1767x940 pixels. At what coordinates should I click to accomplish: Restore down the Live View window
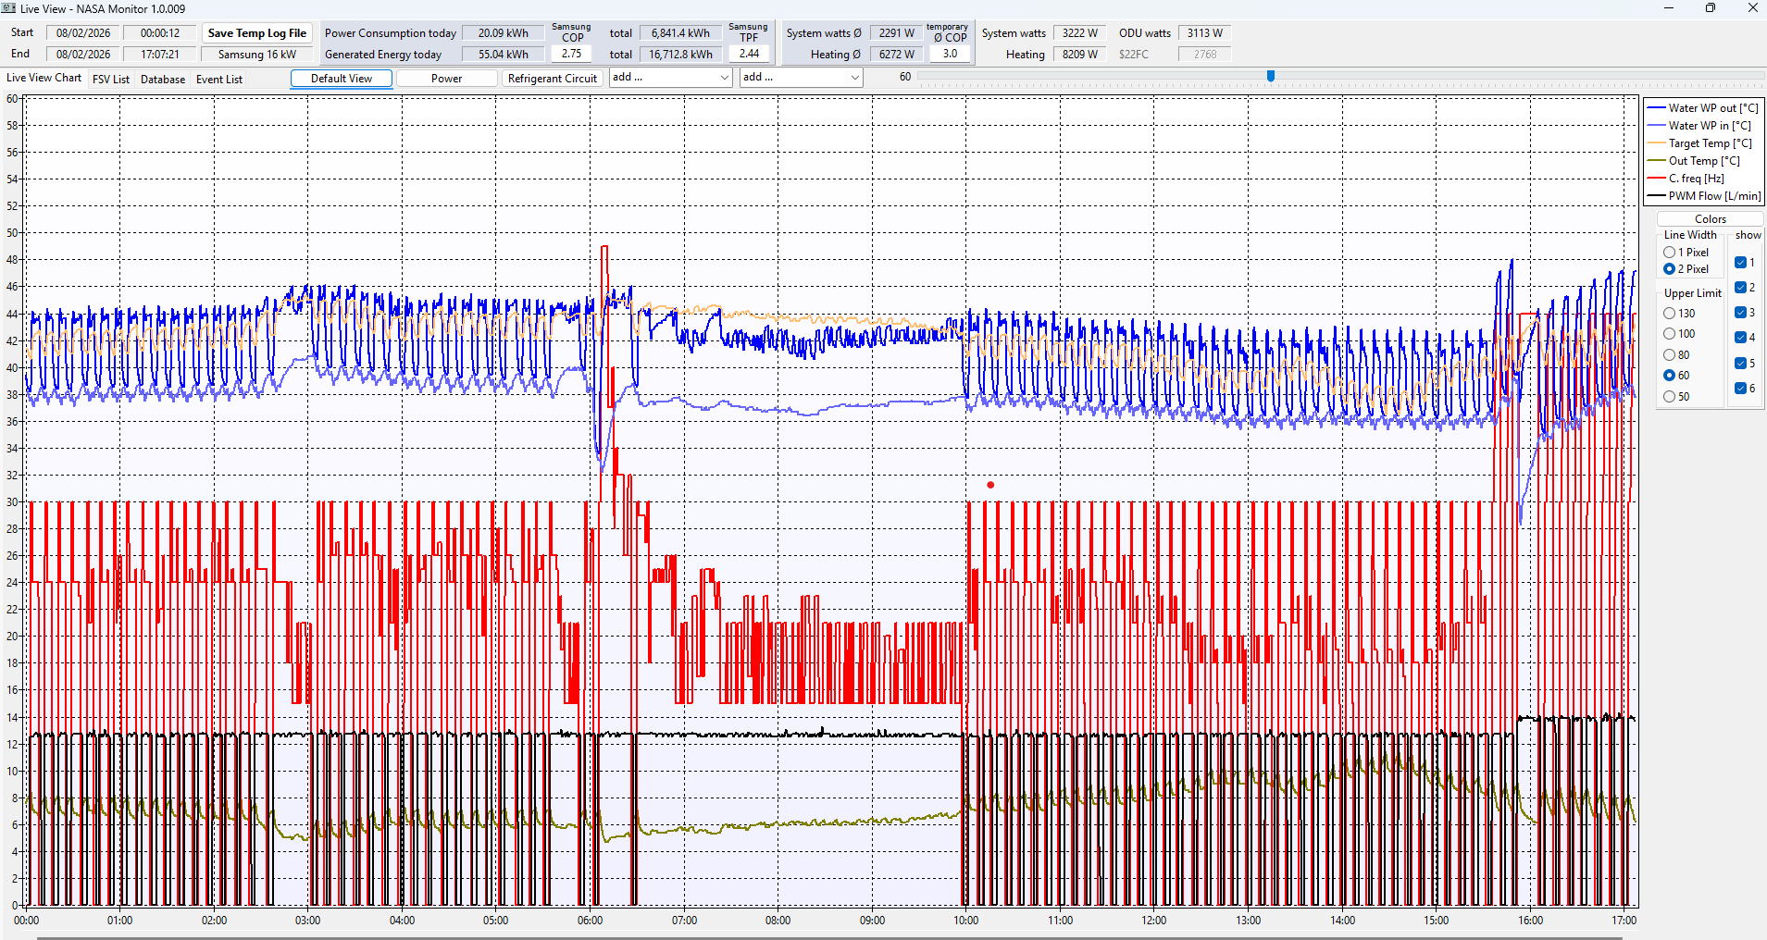1711,8
